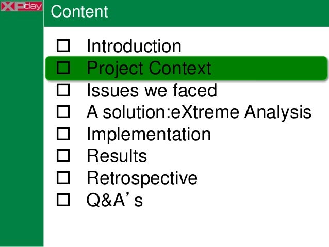Go to the Results section text

(117, 156)
